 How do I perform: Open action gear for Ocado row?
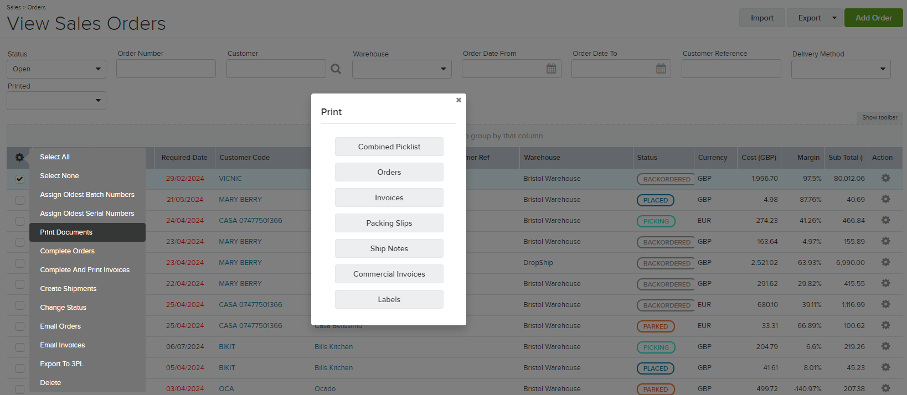tap(885, 388)
